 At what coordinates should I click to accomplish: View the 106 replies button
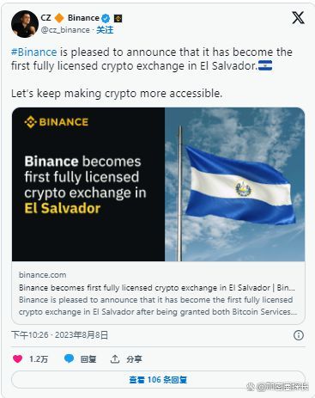158,380
